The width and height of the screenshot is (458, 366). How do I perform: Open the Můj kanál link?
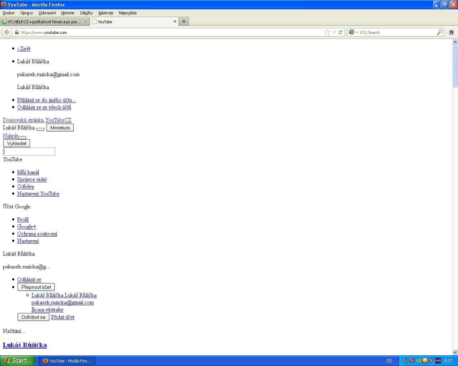pos(28,172)
